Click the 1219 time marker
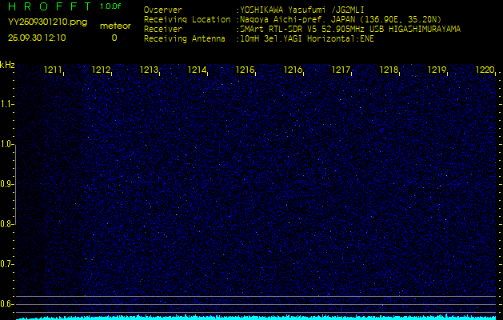 tap(437, 70)
